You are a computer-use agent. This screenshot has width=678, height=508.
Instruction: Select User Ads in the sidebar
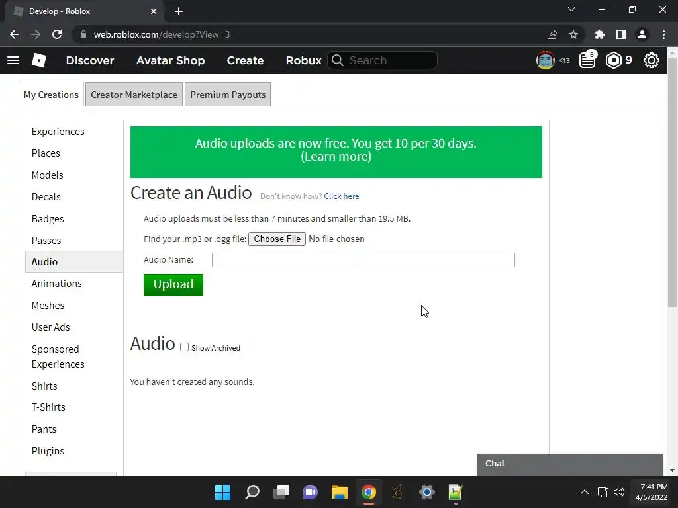50,327
